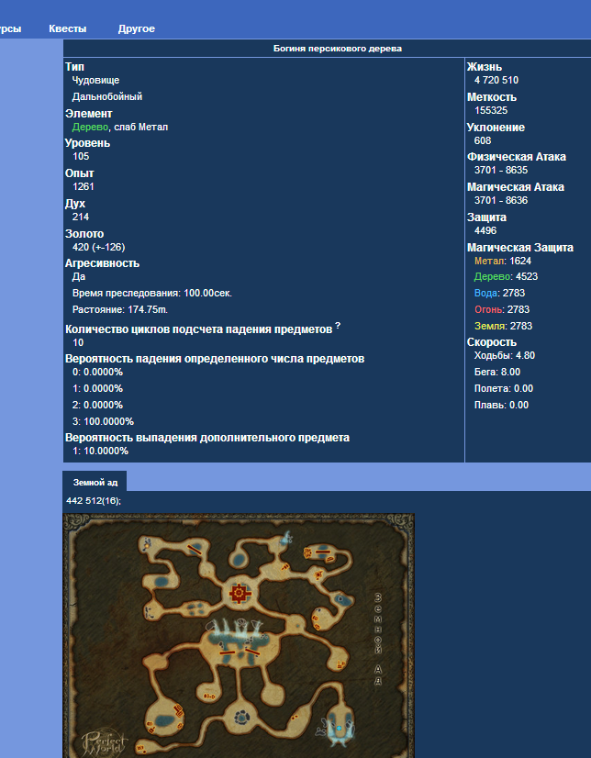Click the Защита value 4496
The width and height of the screenshot is (591, 758).
[485, 230]
